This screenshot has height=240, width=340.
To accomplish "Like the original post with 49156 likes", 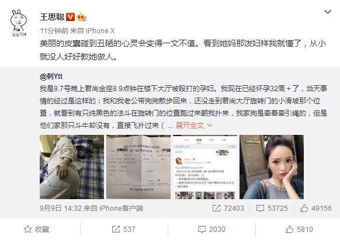I will pos(315,208).
